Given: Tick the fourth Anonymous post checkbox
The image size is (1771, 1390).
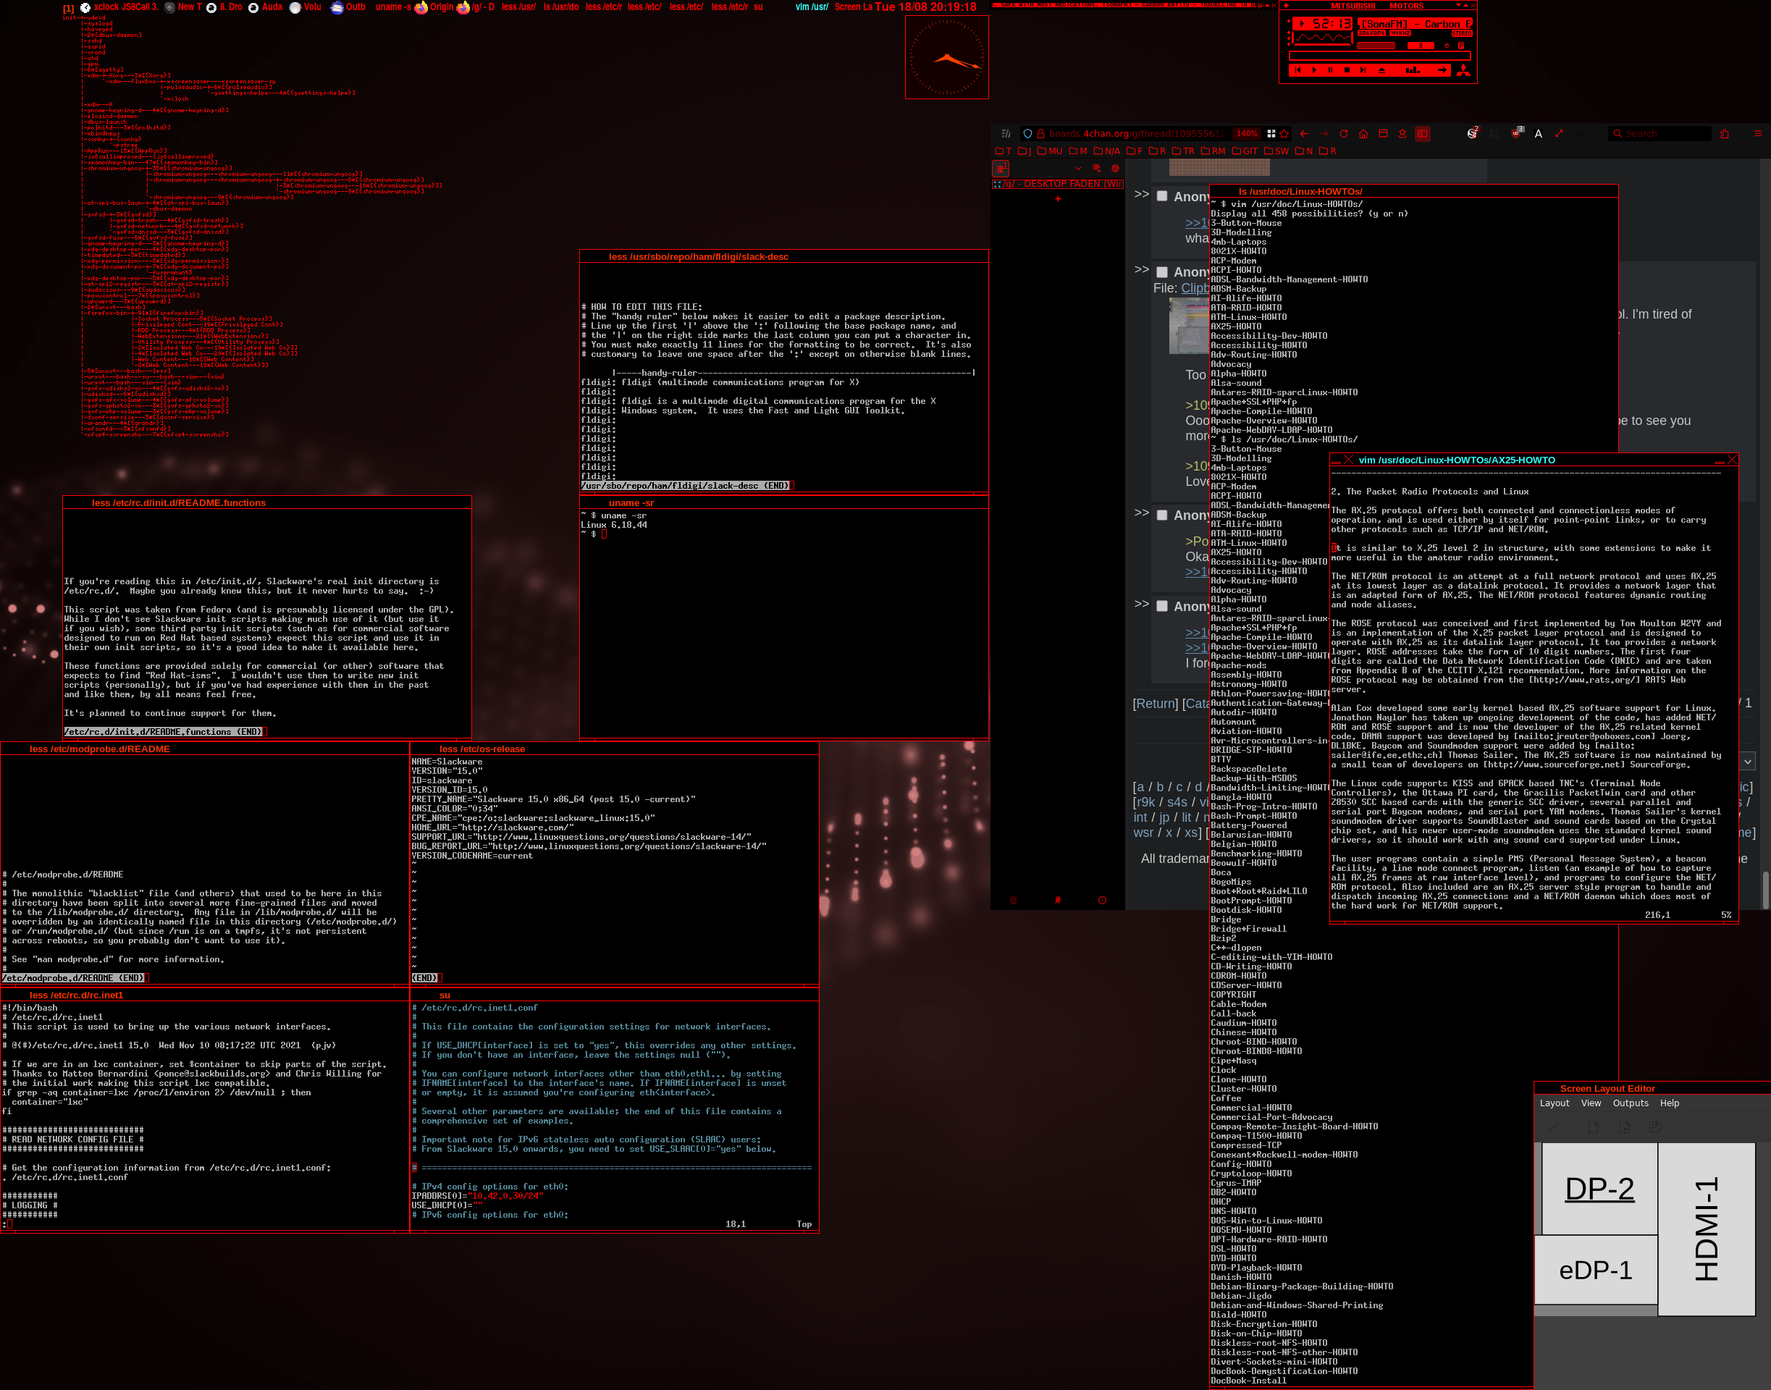Looking at the screenshot, I should click(x=1162, y=606).
